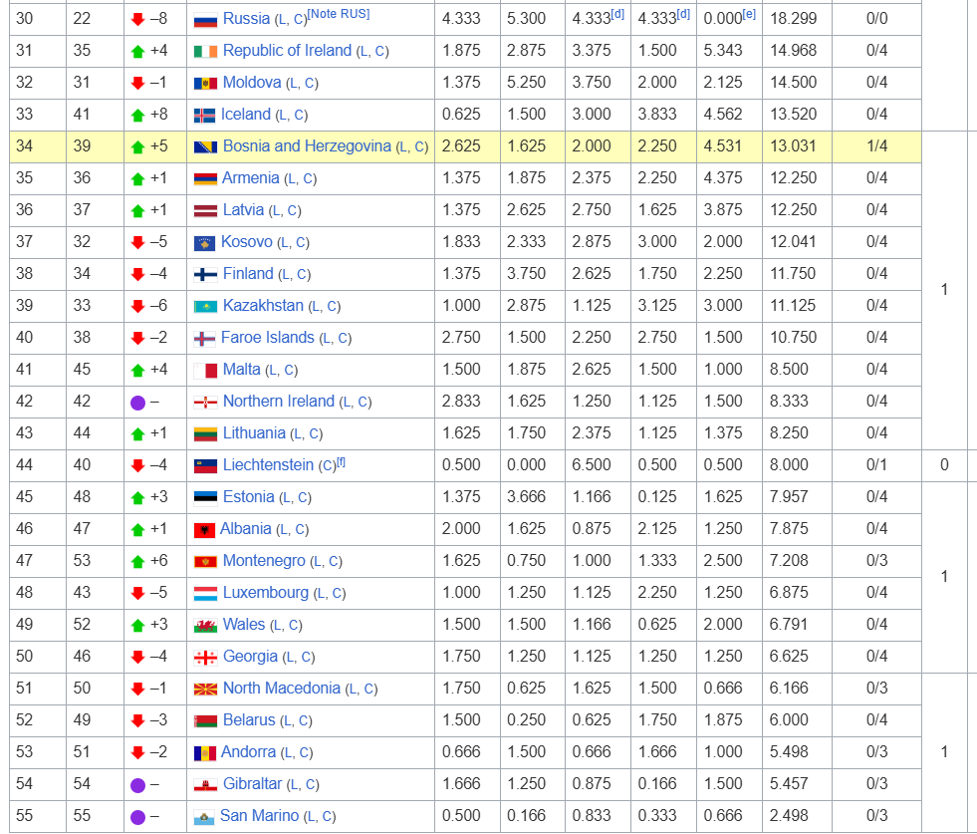The width and height of the screenshot is (977, 834).
Task: Click the Bosnia and Herzegovina flag icon
Action: click(205, 147)
